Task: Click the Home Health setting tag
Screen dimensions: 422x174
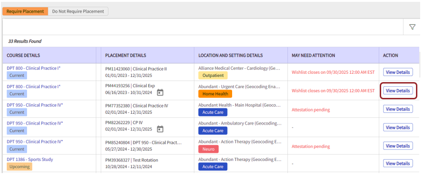Action: (x=215, y=94)
